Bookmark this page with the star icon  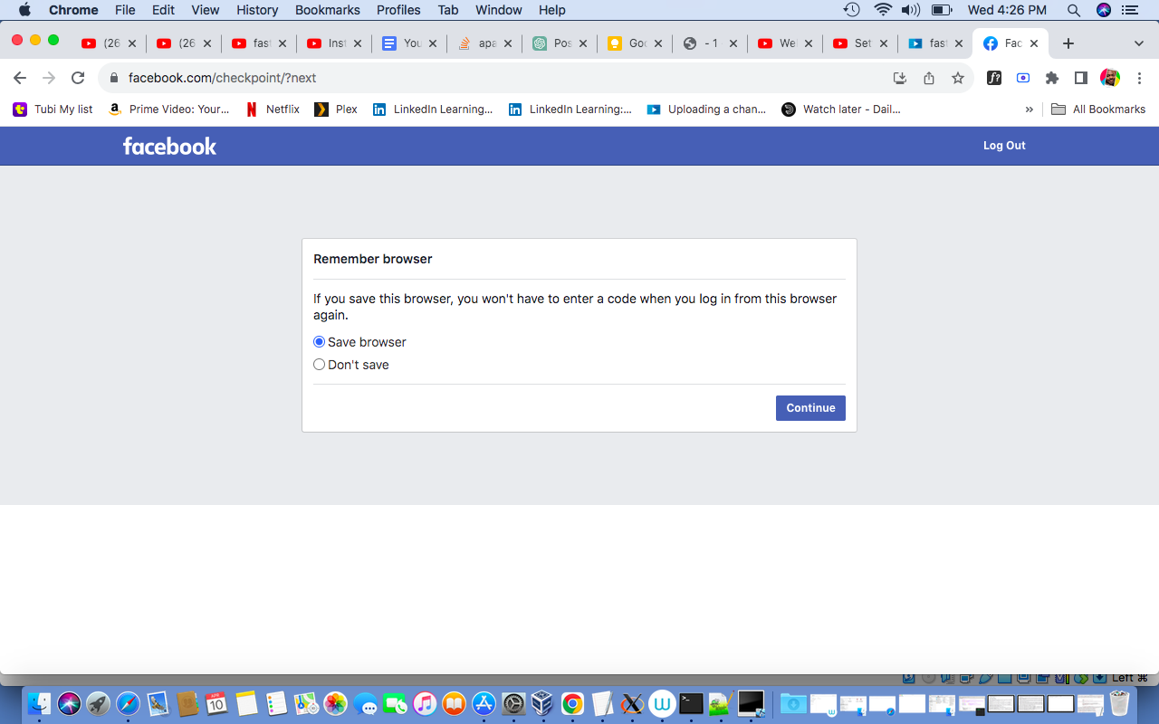point(958,78)
